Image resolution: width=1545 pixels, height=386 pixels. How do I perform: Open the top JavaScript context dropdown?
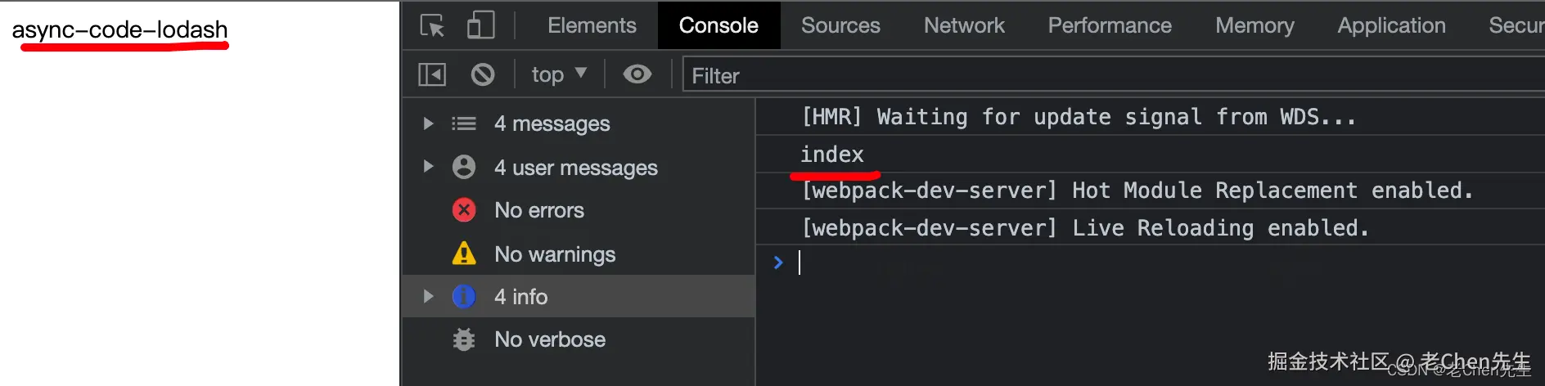pos(559,75)
